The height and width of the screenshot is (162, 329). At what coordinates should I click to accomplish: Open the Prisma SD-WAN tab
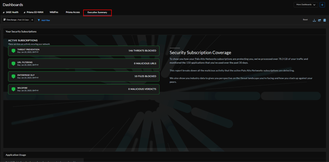(x=35, y=12)
